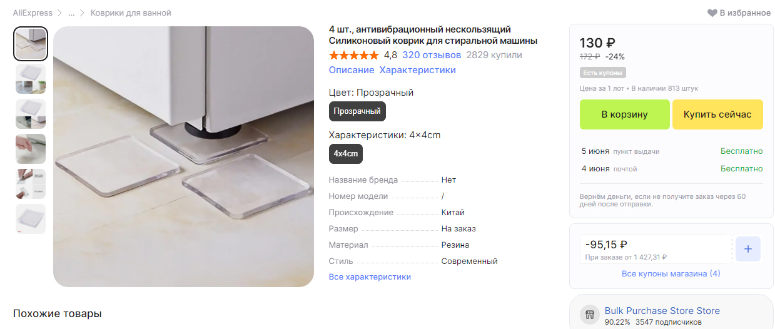Go to the Характеристики section
Image resolution: width=775 pixels, height=329 pixels.
tap(418, 70)
